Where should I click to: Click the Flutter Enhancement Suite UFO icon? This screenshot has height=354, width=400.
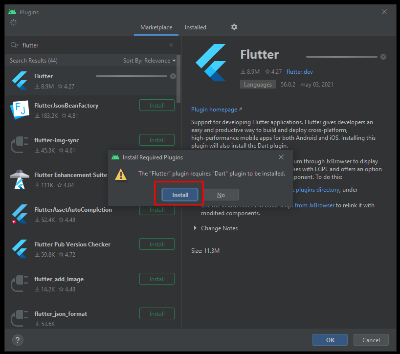[20, 179]
